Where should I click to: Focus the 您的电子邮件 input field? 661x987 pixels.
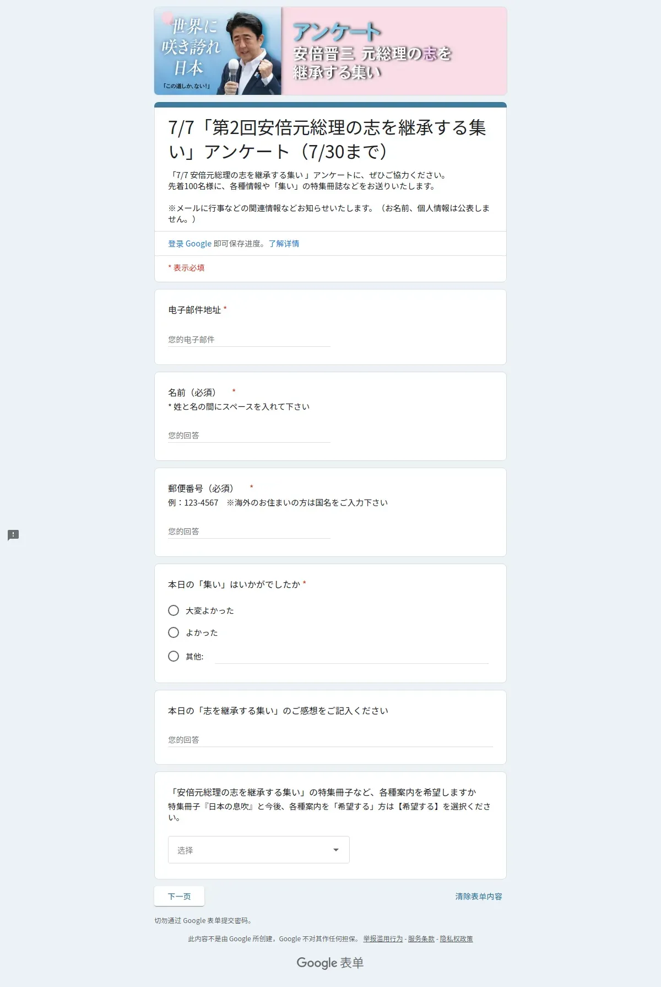(x=249, y=340)
